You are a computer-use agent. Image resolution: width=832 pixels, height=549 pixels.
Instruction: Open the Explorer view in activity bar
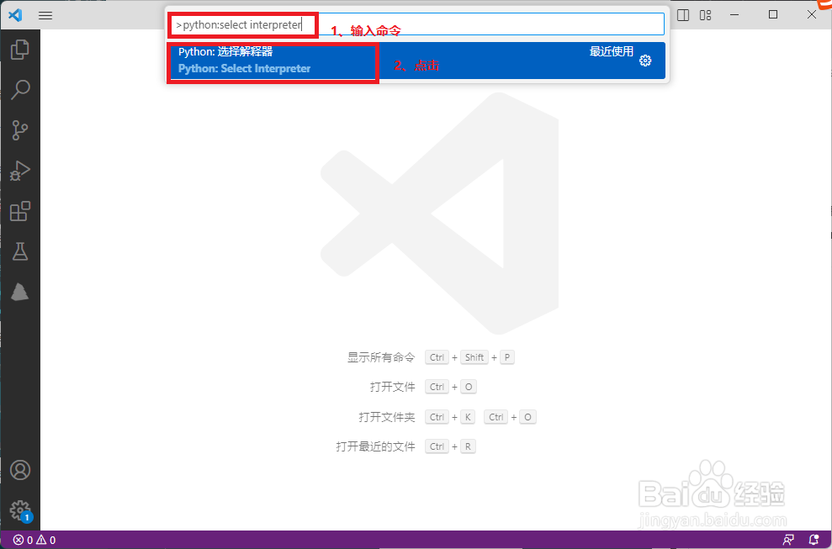20,50
